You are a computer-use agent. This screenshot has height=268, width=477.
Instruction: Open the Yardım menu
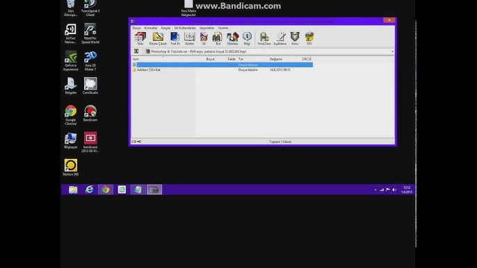point(223,28)
